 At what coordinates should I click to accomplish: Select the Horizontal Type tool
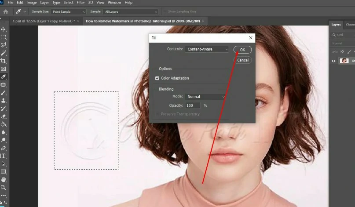(x=3, y=156)
